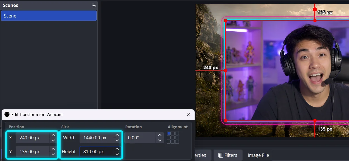
Task: Decrease Width with its down arrow
Action: pos(117,140)
